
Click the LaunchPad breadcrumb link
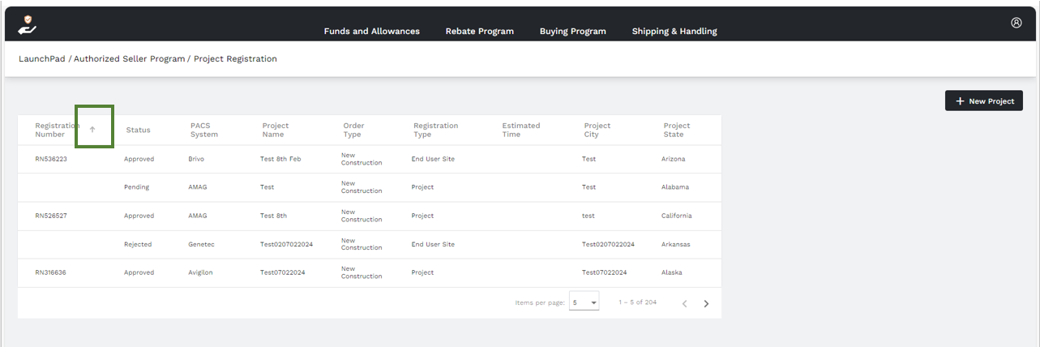click(42, 59)
